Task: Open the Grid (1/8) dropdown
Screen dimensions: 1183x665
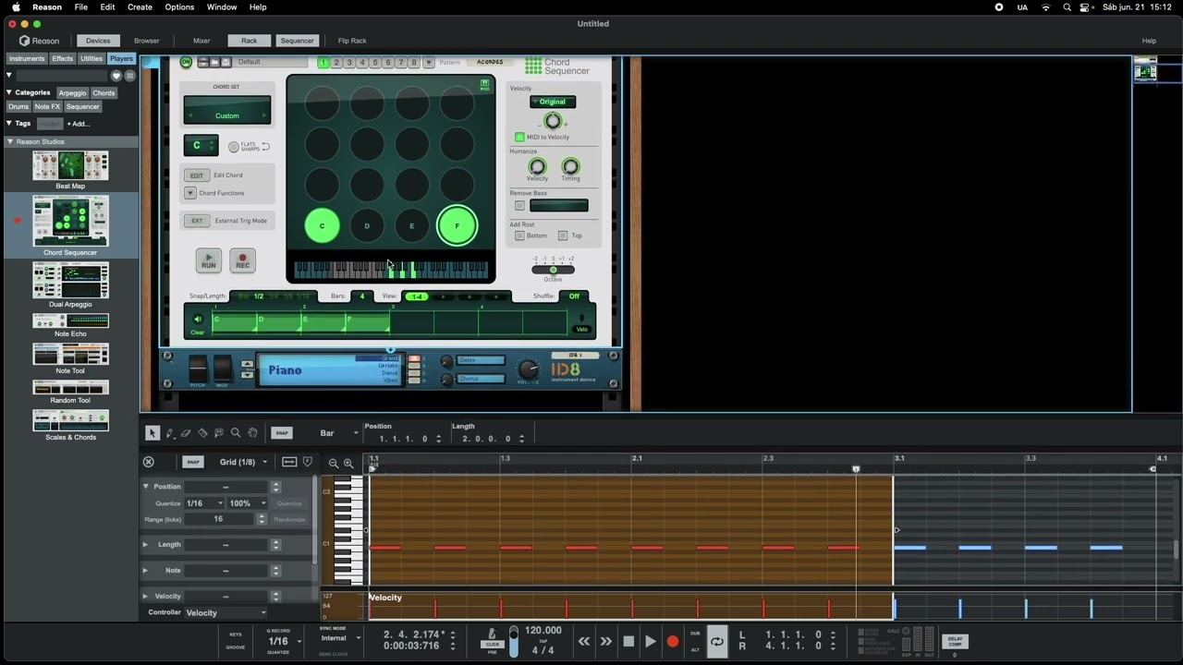Action: click(244, 462)
